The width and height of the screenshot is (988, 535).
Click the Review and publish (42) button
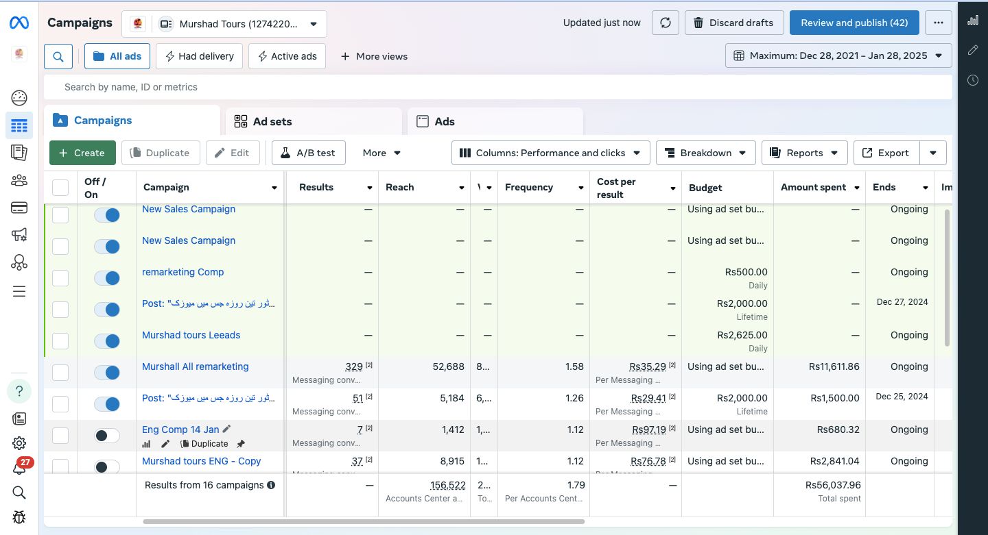click(x=854, y=23)
